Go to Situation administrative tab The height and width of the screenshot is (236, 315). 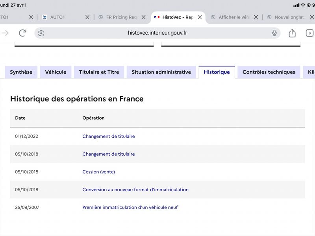(x=161, y=72)
